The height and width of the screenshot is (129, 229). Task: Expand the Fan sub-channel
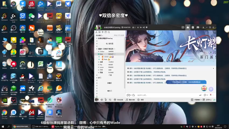pos(99,65)
